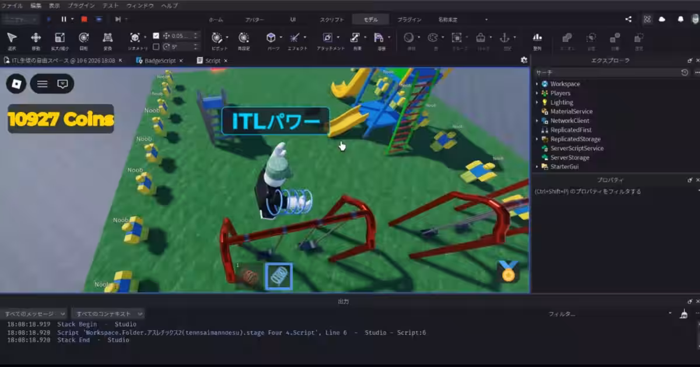Open the Roblox logo menu in viewport

16,84
